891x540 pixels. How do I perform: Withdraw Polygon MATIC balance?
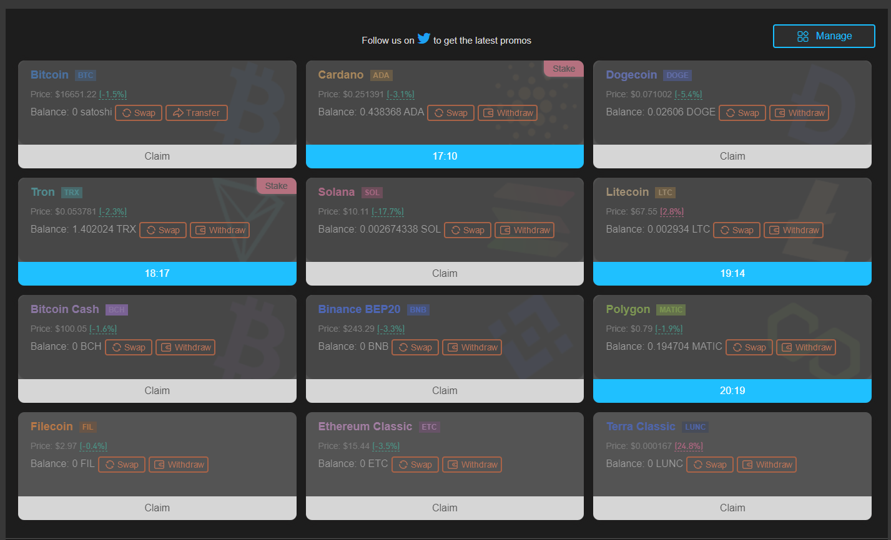806,347
